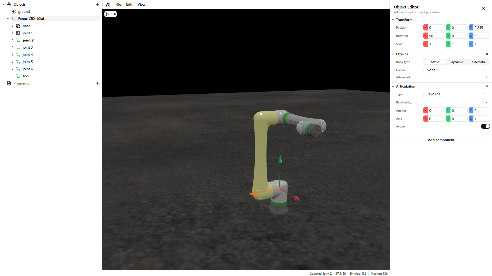The width and height of the screenshot is (492, 276).
Task: Open the articulation Type dropdown
Action: pyautogui.click(x=456, y=94)
